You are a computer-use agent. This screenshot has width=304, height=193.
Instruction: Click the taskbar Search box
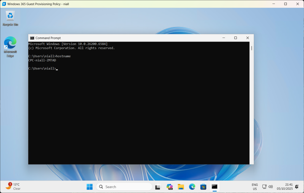124,187
